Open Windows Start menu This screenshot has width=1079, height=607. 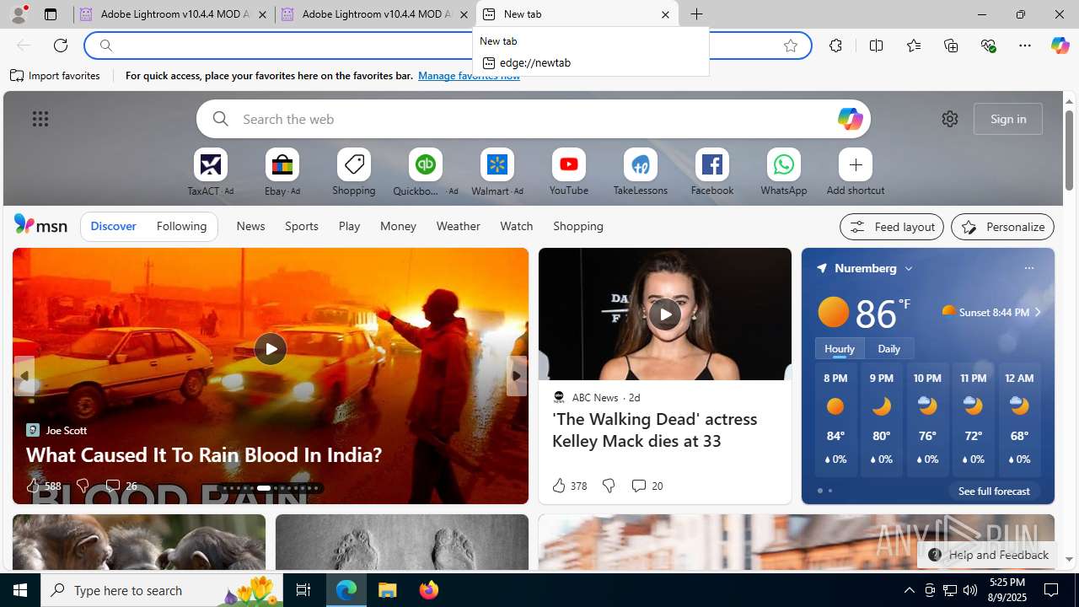tap(20, 590)
